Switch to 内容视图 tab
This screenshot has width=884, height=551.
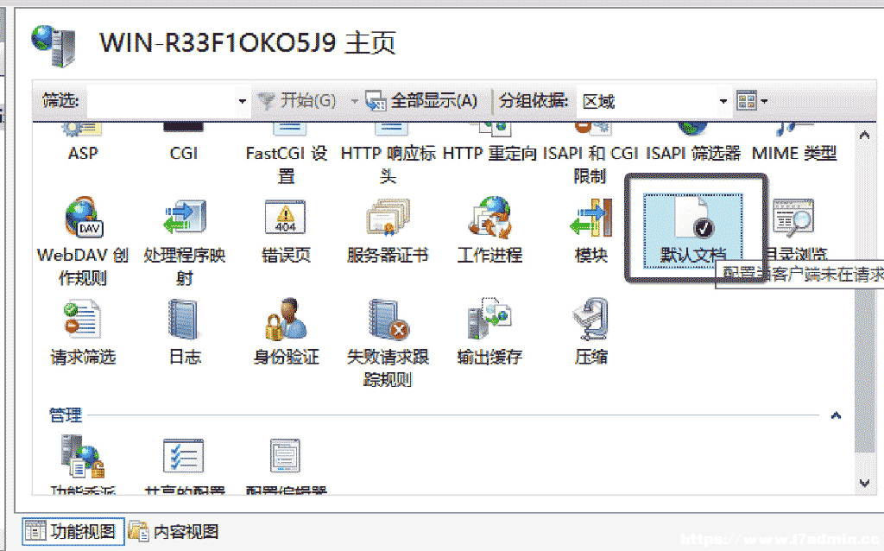click(x=174, y=531)
